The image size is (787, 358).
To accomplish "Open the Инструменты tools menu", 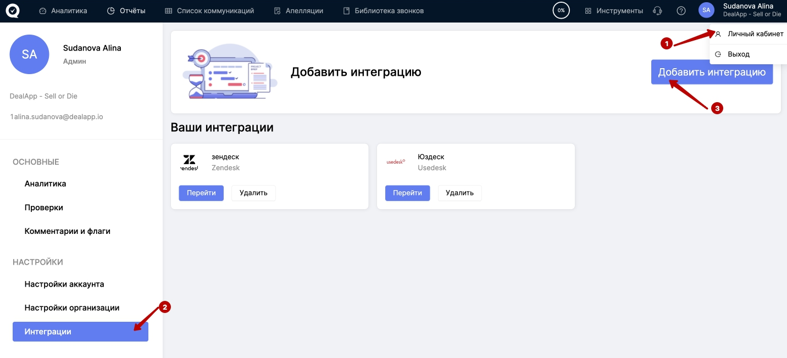I will point(614,11).
